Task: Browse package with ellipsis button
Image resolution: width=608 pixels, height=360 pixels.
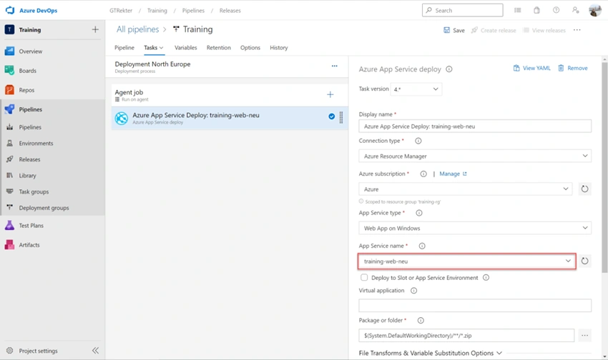Action: tap(584, 335)
